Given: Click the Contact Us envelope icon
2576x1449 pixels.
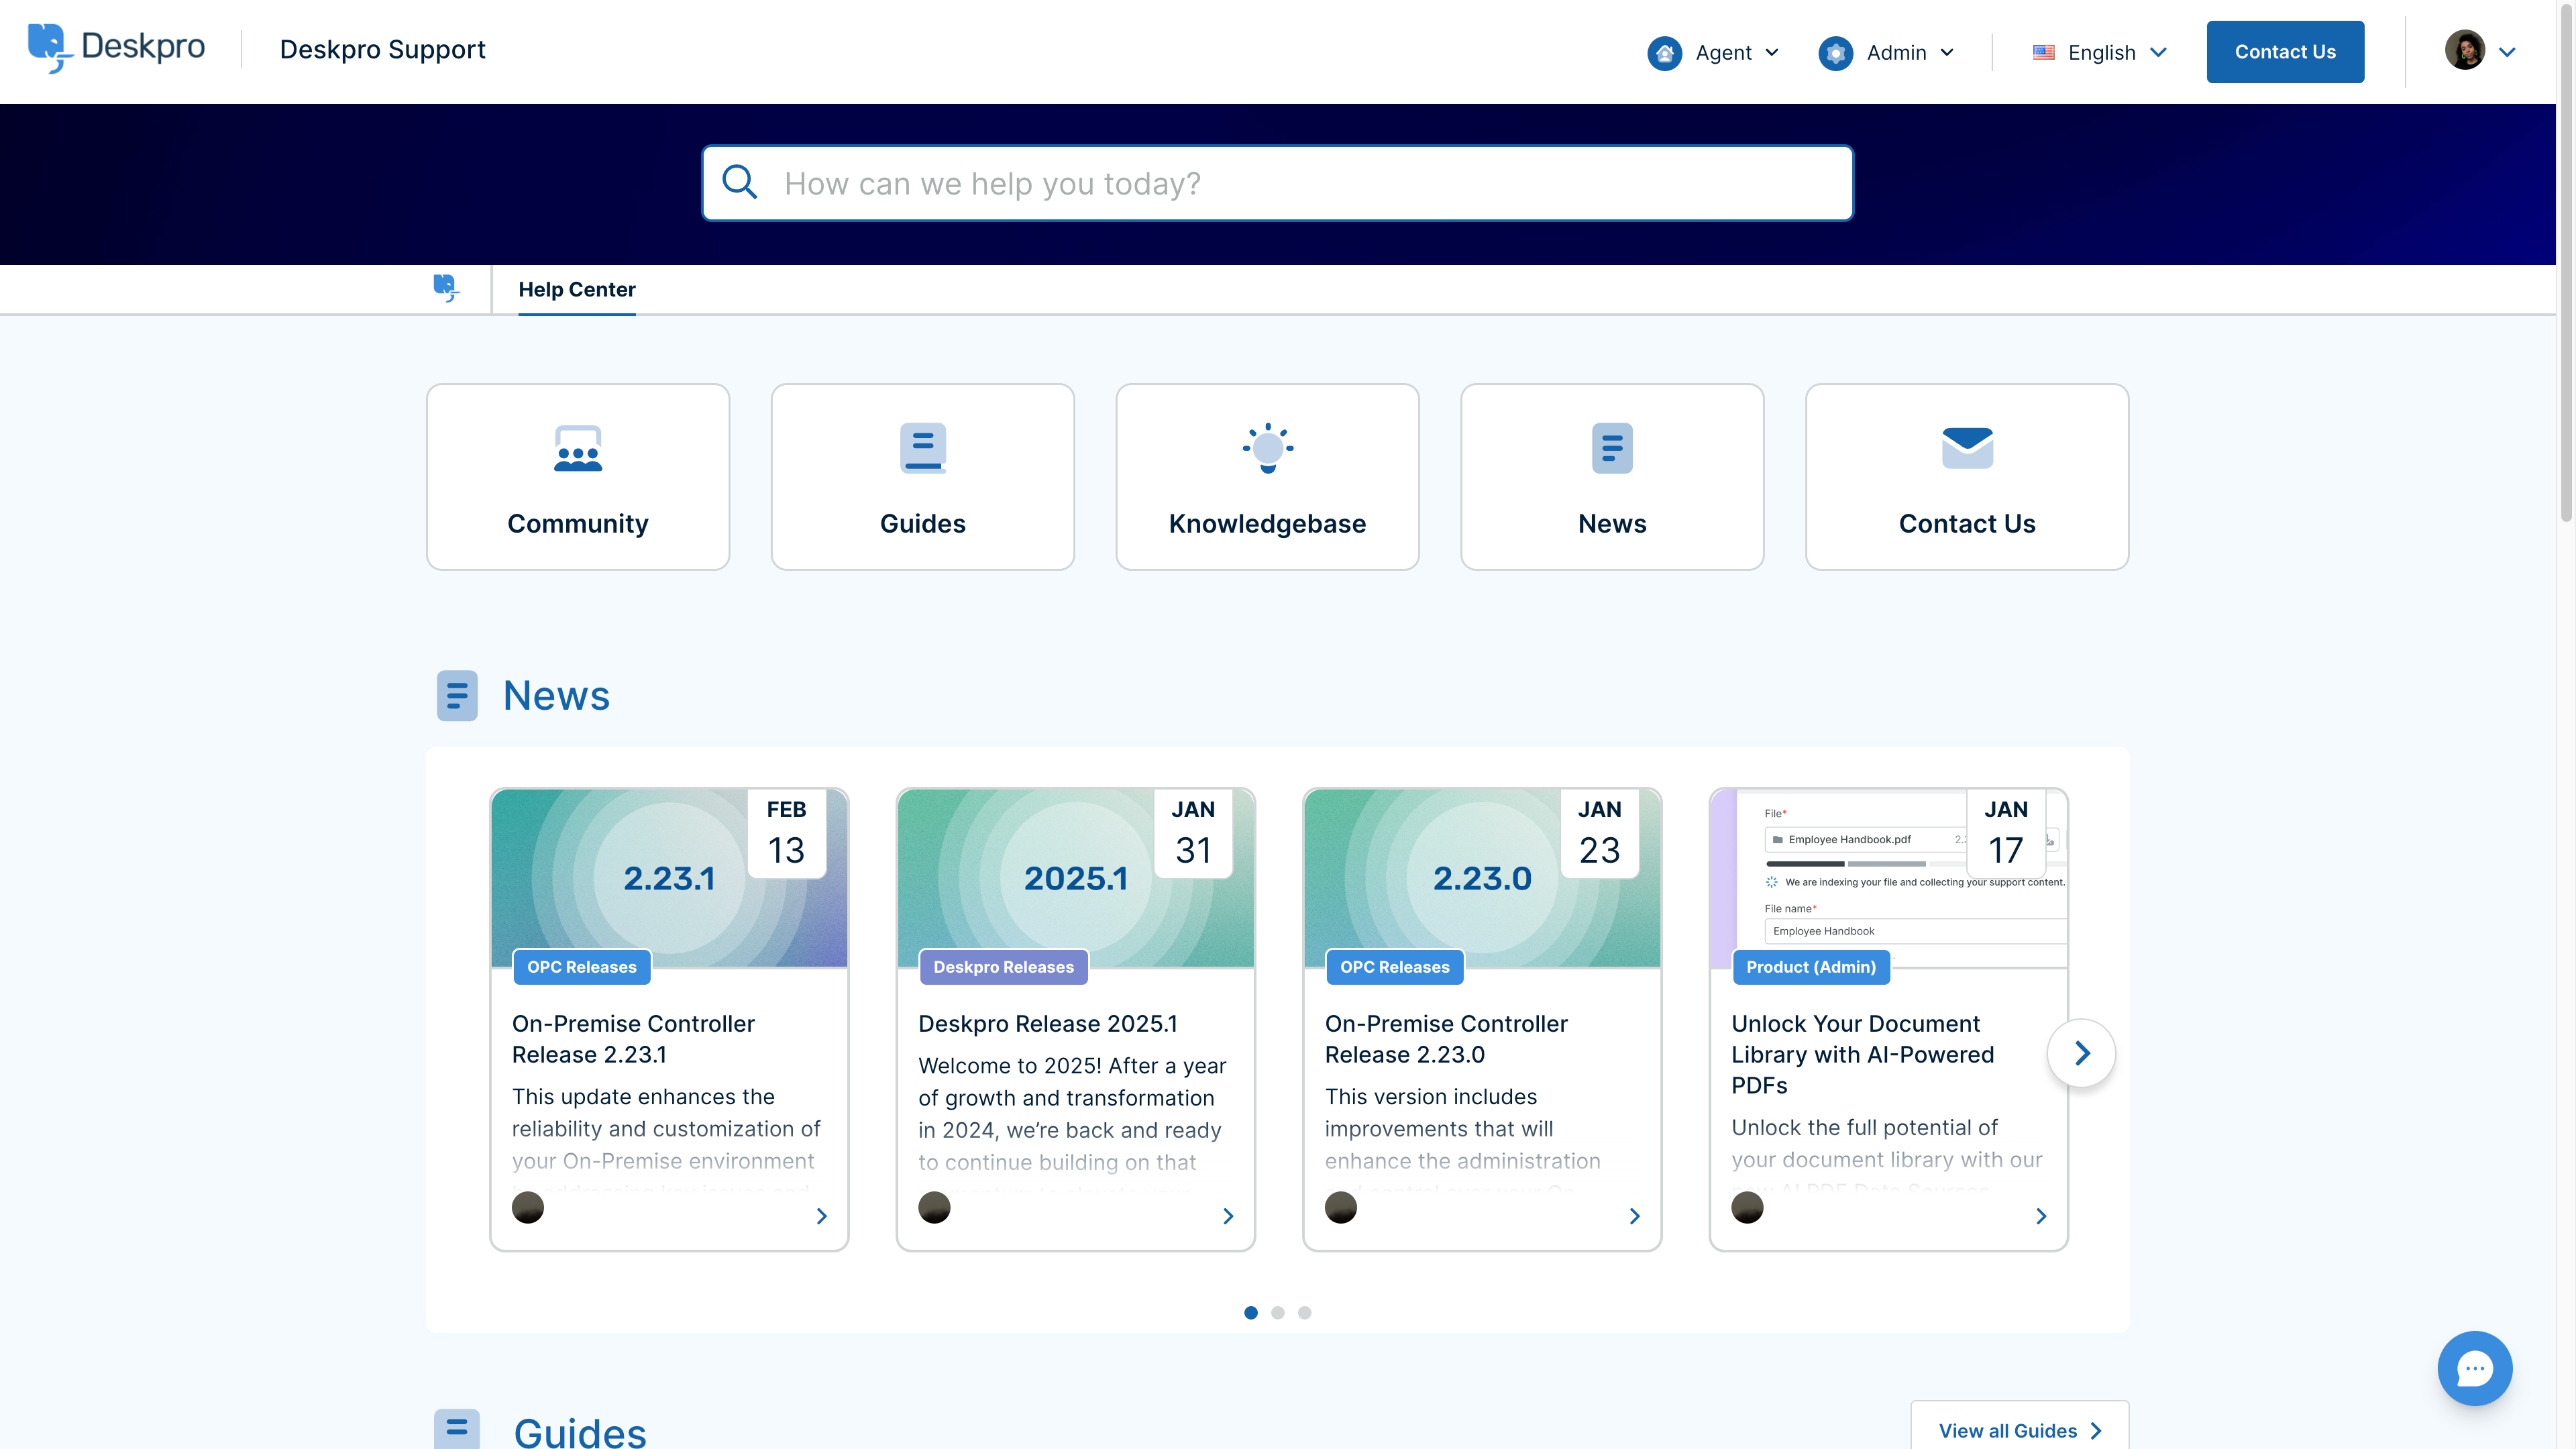Looking at the screenshot, I should tap(1967, 448).
